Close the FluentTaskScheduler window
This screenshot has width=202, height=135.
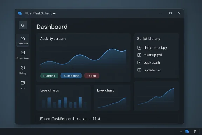(x=179, y=13)
